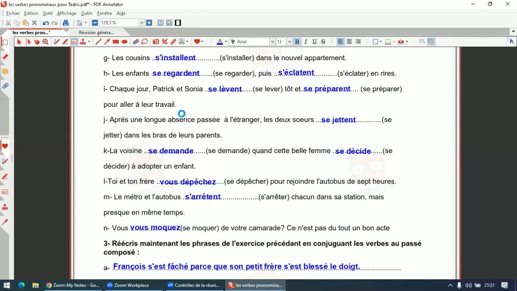Toggle underline formatting
The height and width of the screenshot is (291, 517).
[314, 41]
